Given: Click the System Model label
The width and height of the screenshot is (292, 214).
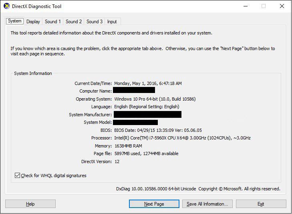Looking at the screenshot, I should (98, 122).
